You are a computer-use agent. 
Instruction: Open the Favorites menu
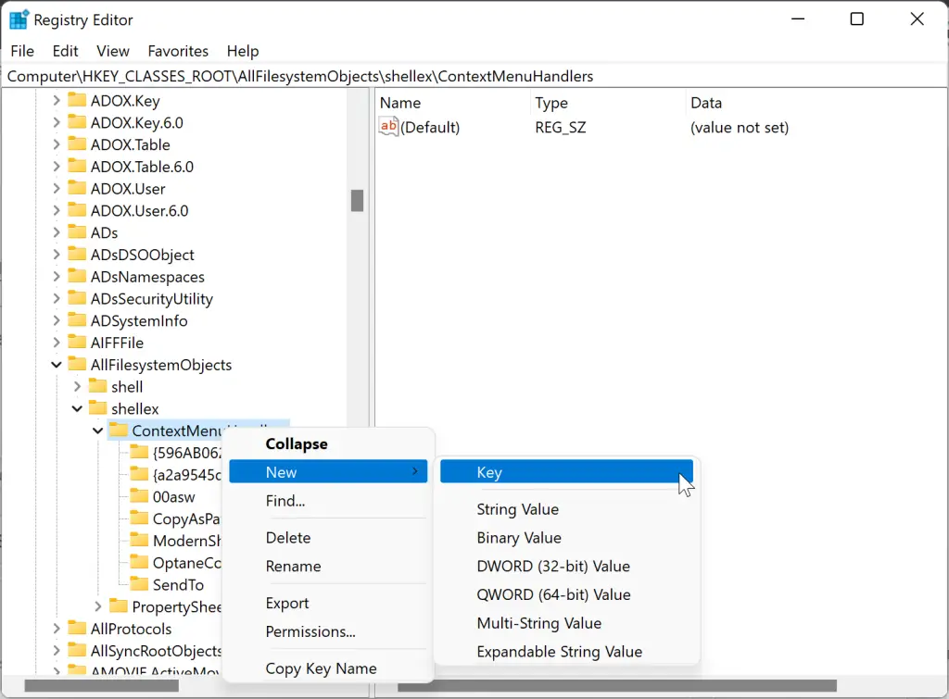tap(177, 51)
